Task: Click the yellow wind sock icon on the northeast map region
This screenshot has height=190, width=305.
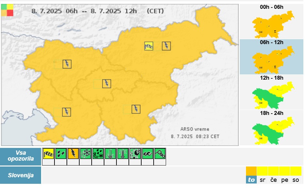Action: coord(149,46)
